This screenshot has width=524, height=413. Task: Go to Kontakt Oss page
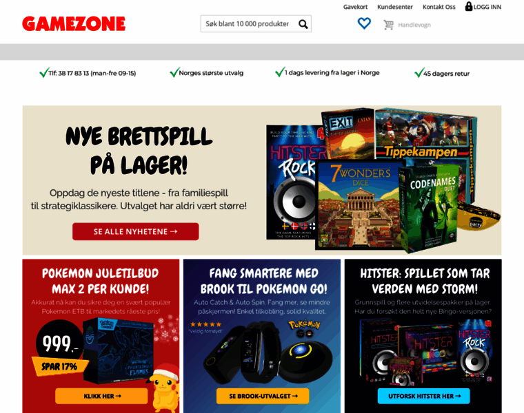click(x=439, y=7)
